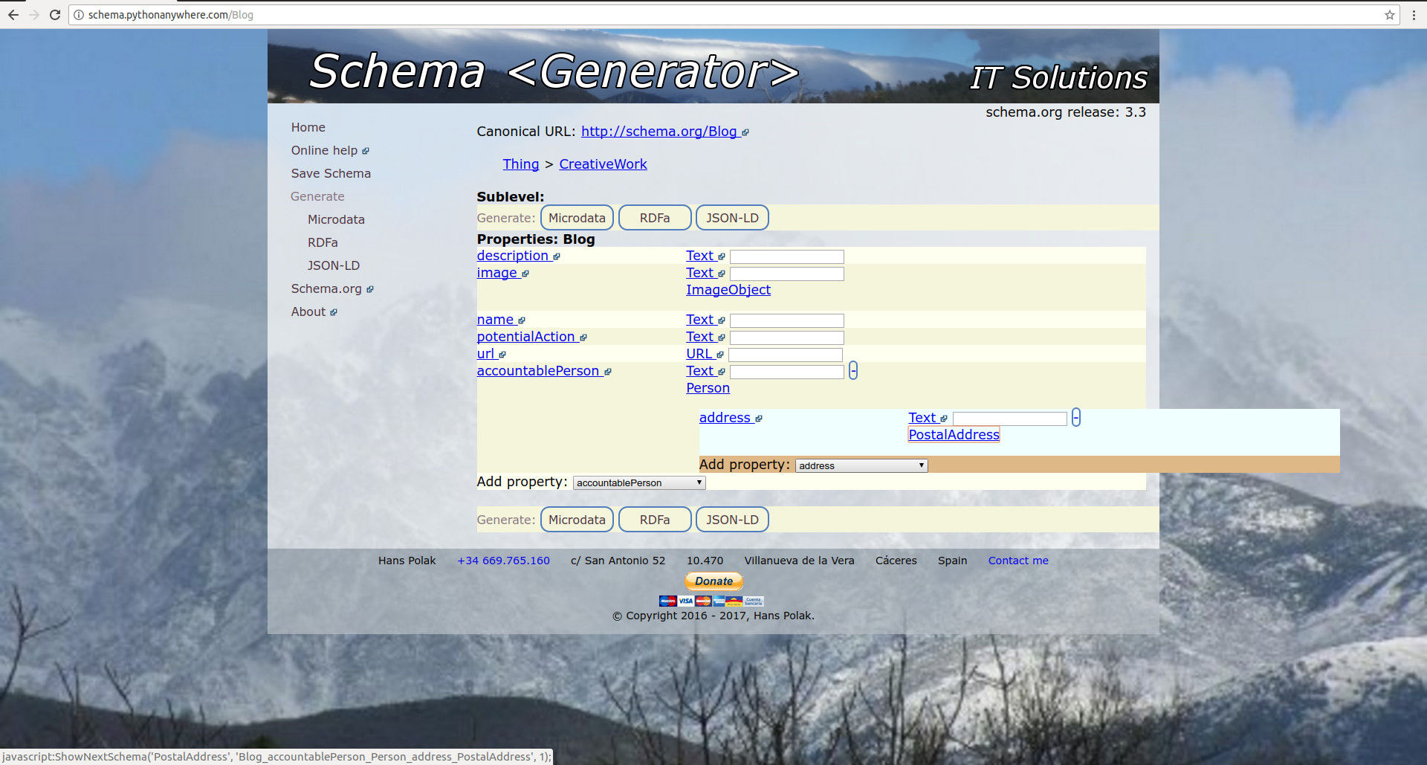Open the address Add property dropdown

pos(861,466)
